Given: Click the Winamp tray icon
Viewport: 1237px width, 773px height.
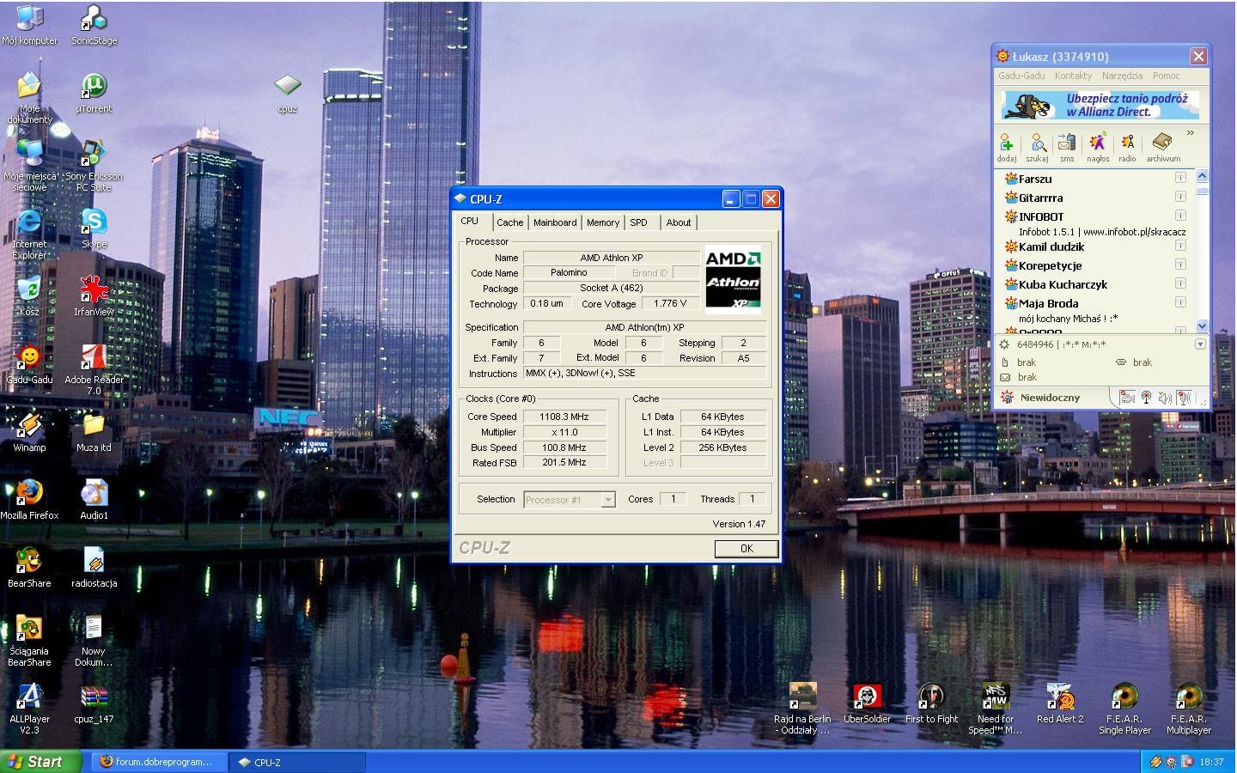Looking at the screenshot, I should coord(1155,762).
